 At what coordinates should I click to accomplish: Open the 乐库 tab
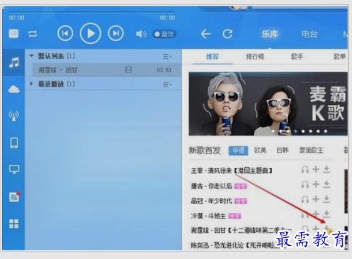[270, 34]
